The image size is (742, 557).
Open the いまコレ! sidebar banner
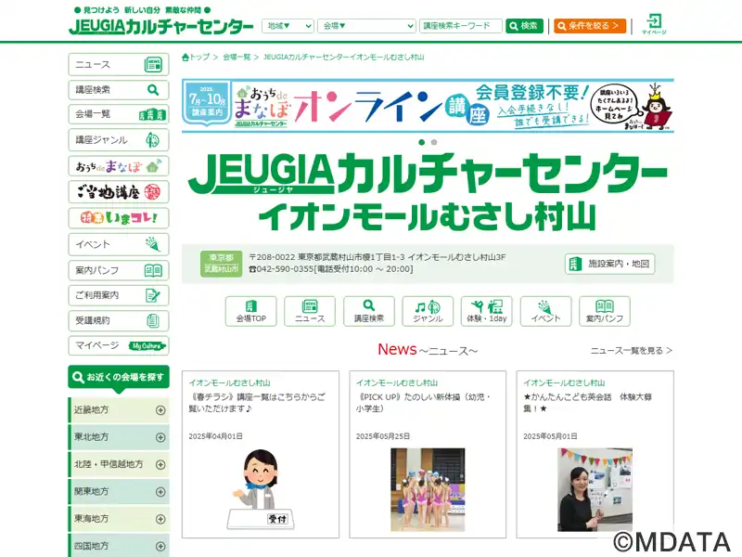point(119,218)
